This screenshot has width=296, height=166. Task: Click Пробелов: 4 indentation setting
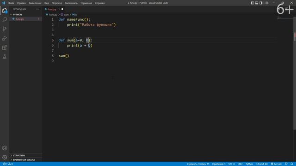[x=219, y=164]
